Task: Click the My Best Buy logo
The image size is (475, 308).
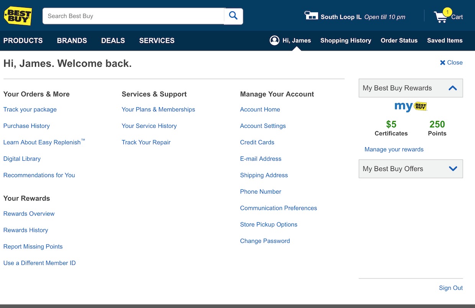Action: 411,106
